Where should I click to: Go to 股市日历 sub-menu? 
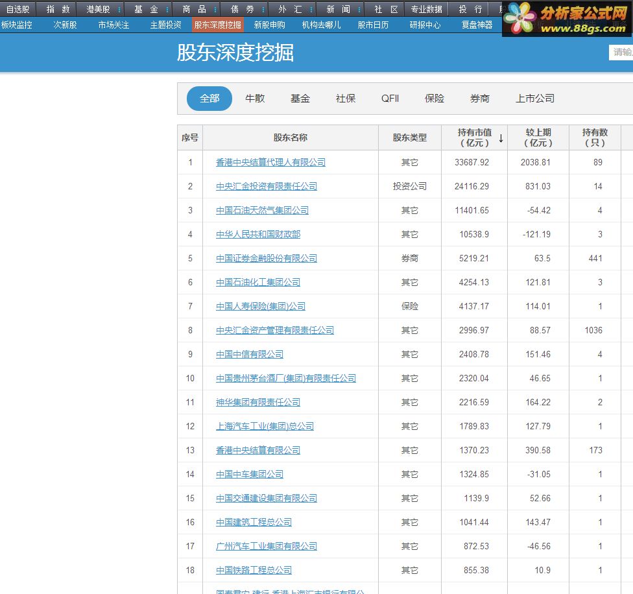click(x=373, y=25)
